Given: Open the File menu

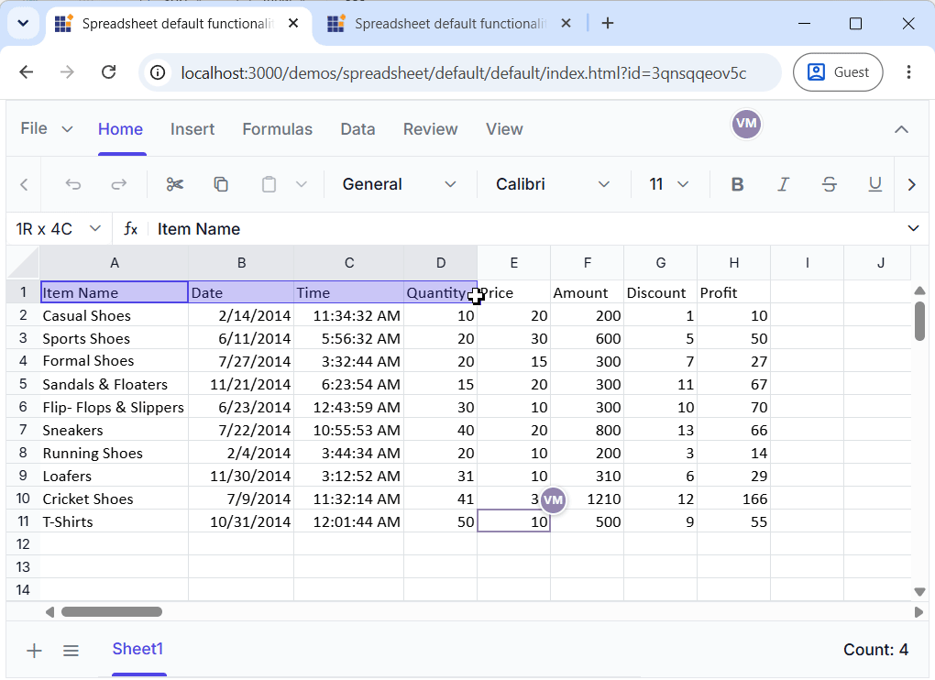Looking at the screenshot, I should [x=47, y=129].
